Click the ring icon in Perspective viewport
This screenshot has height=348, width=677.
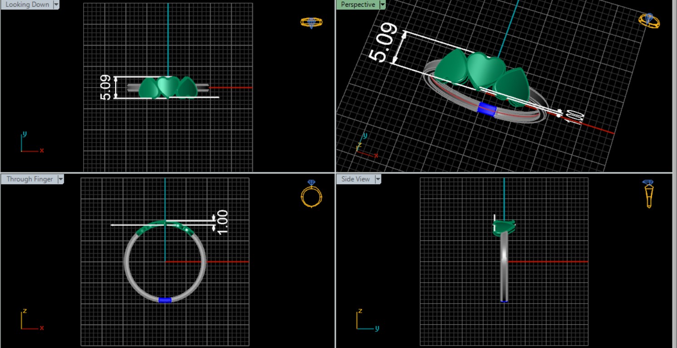649,21
